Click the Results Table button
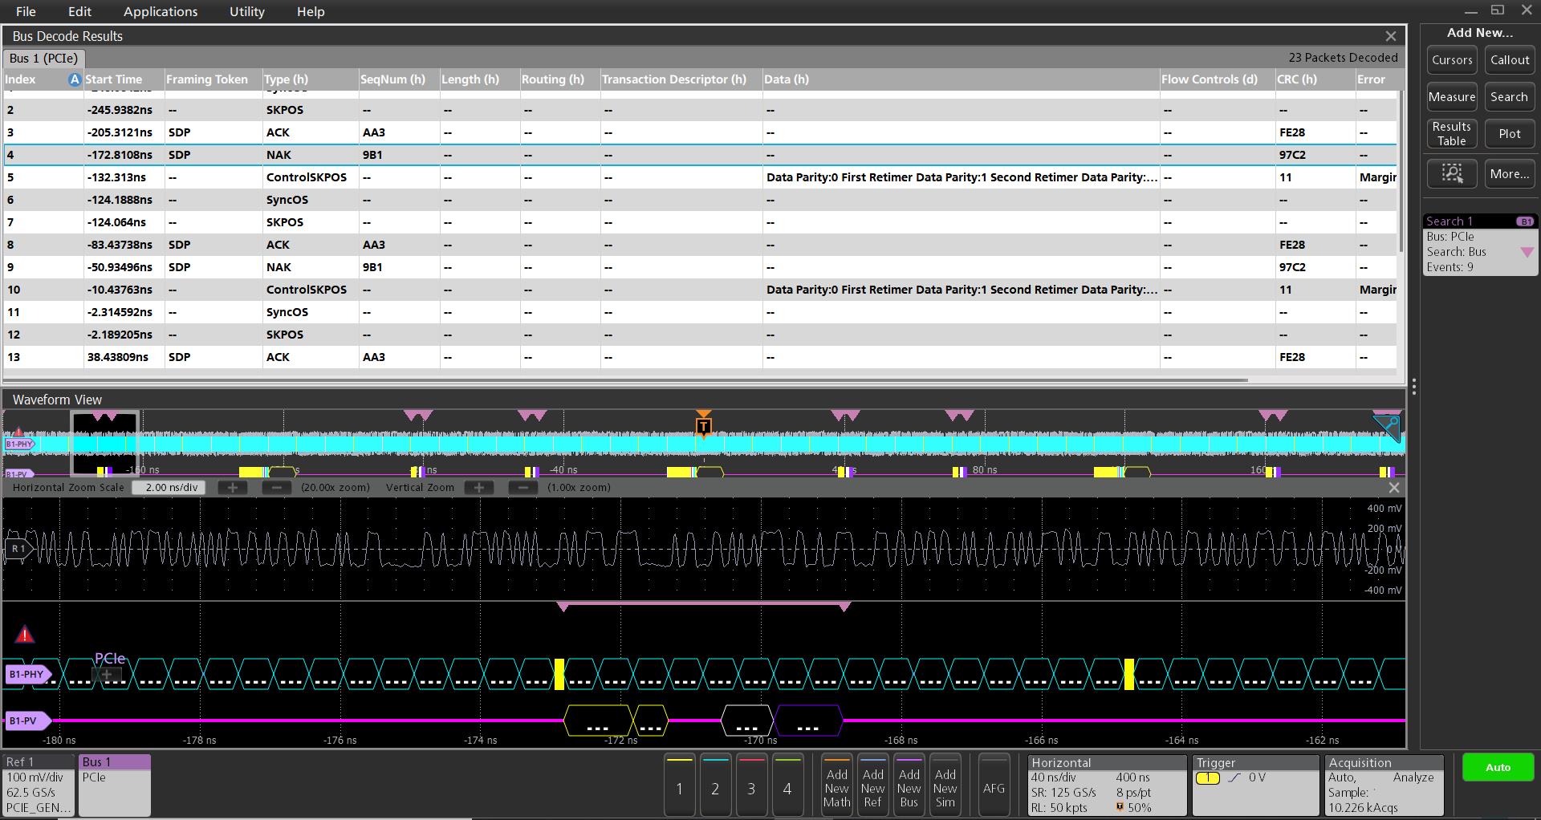 tap(1452, 133)
